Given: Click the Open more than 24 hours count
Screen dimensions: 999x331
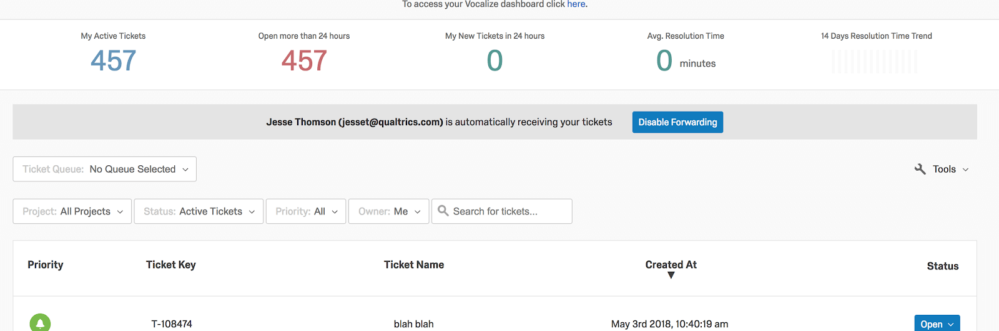Looking at the screenshot, I should (x=304, y=60).
